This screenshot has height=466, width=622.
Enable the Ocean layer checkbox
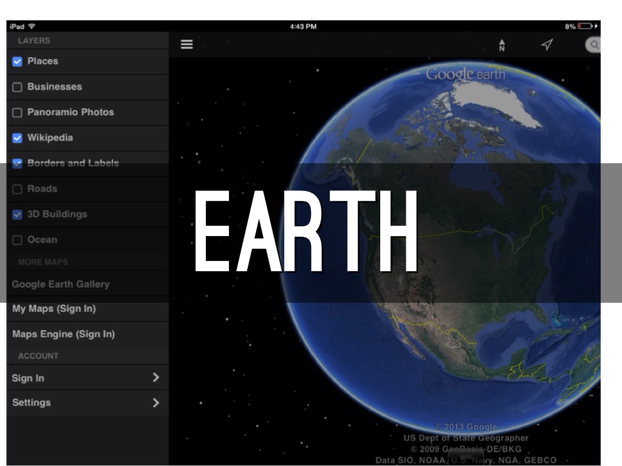click(x=17, y=240)
